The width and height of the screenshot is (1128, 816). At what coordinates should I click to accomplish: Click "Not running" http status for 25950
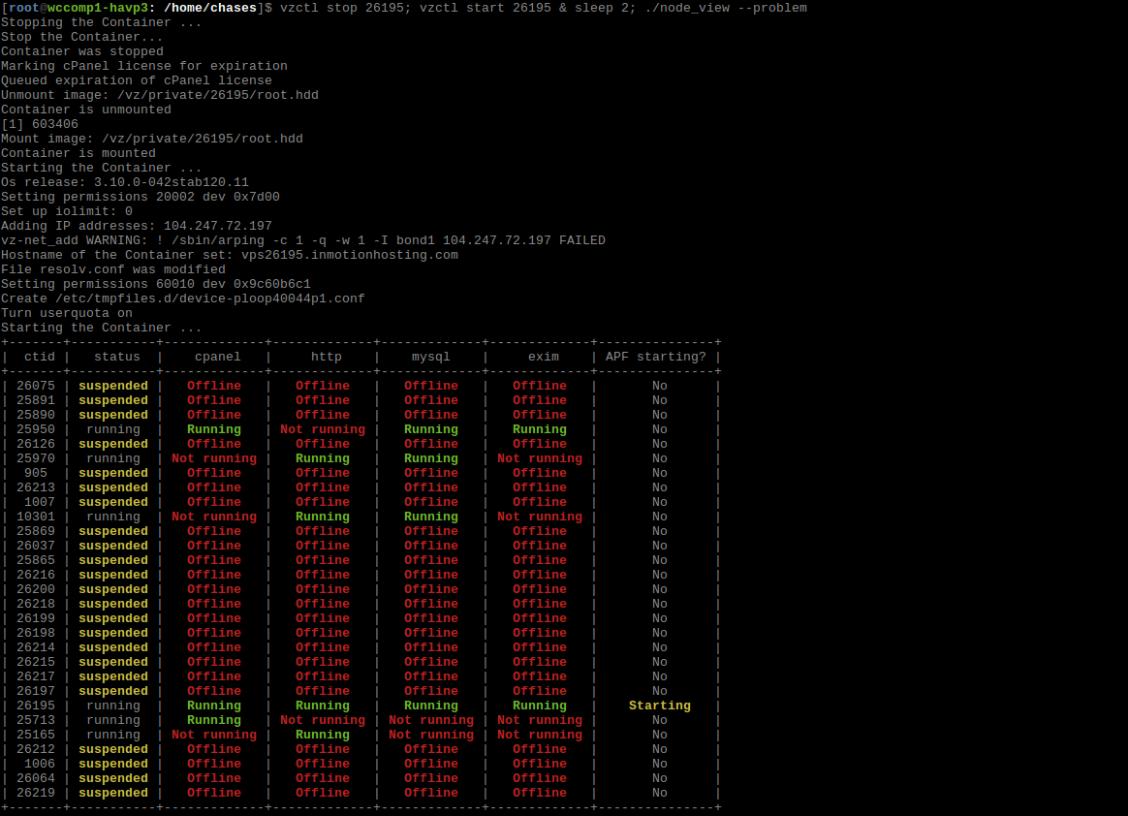coord(323,429)
